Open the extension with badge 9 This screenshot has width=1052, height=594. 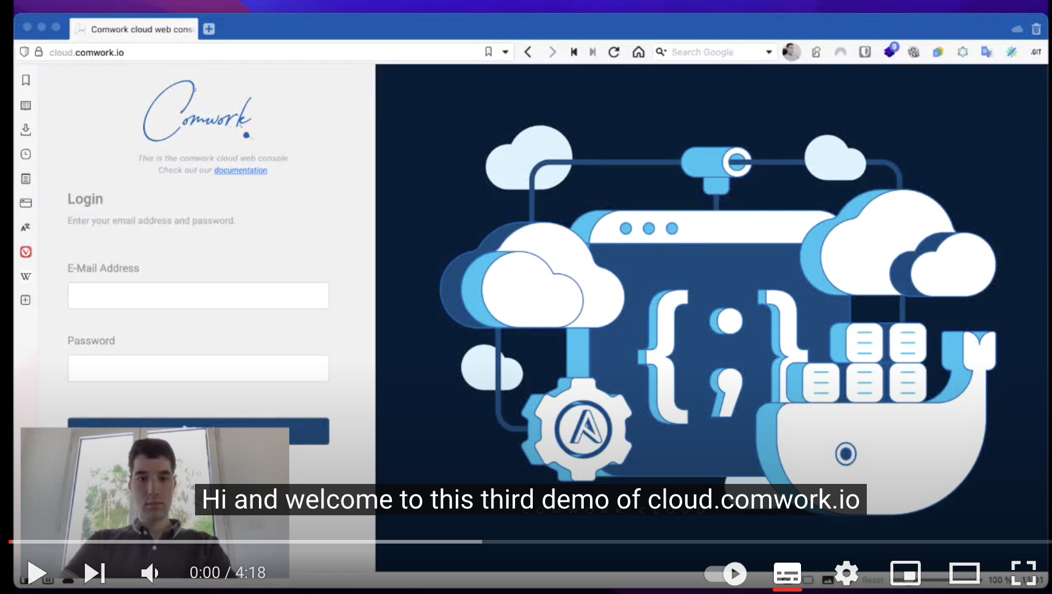coord(891,51)
